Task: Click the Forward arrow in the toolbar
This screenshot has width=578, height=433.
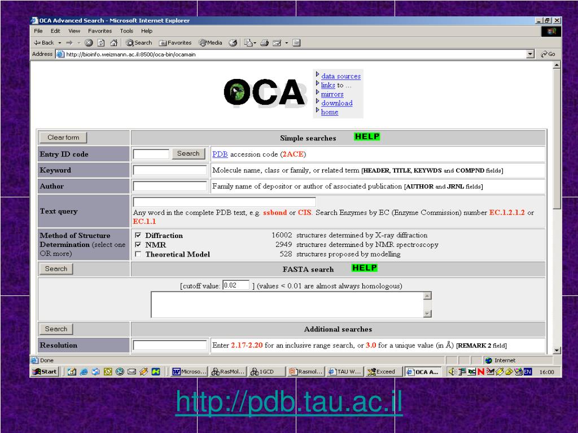Action: pyautogui.click(x=69, y=43)
